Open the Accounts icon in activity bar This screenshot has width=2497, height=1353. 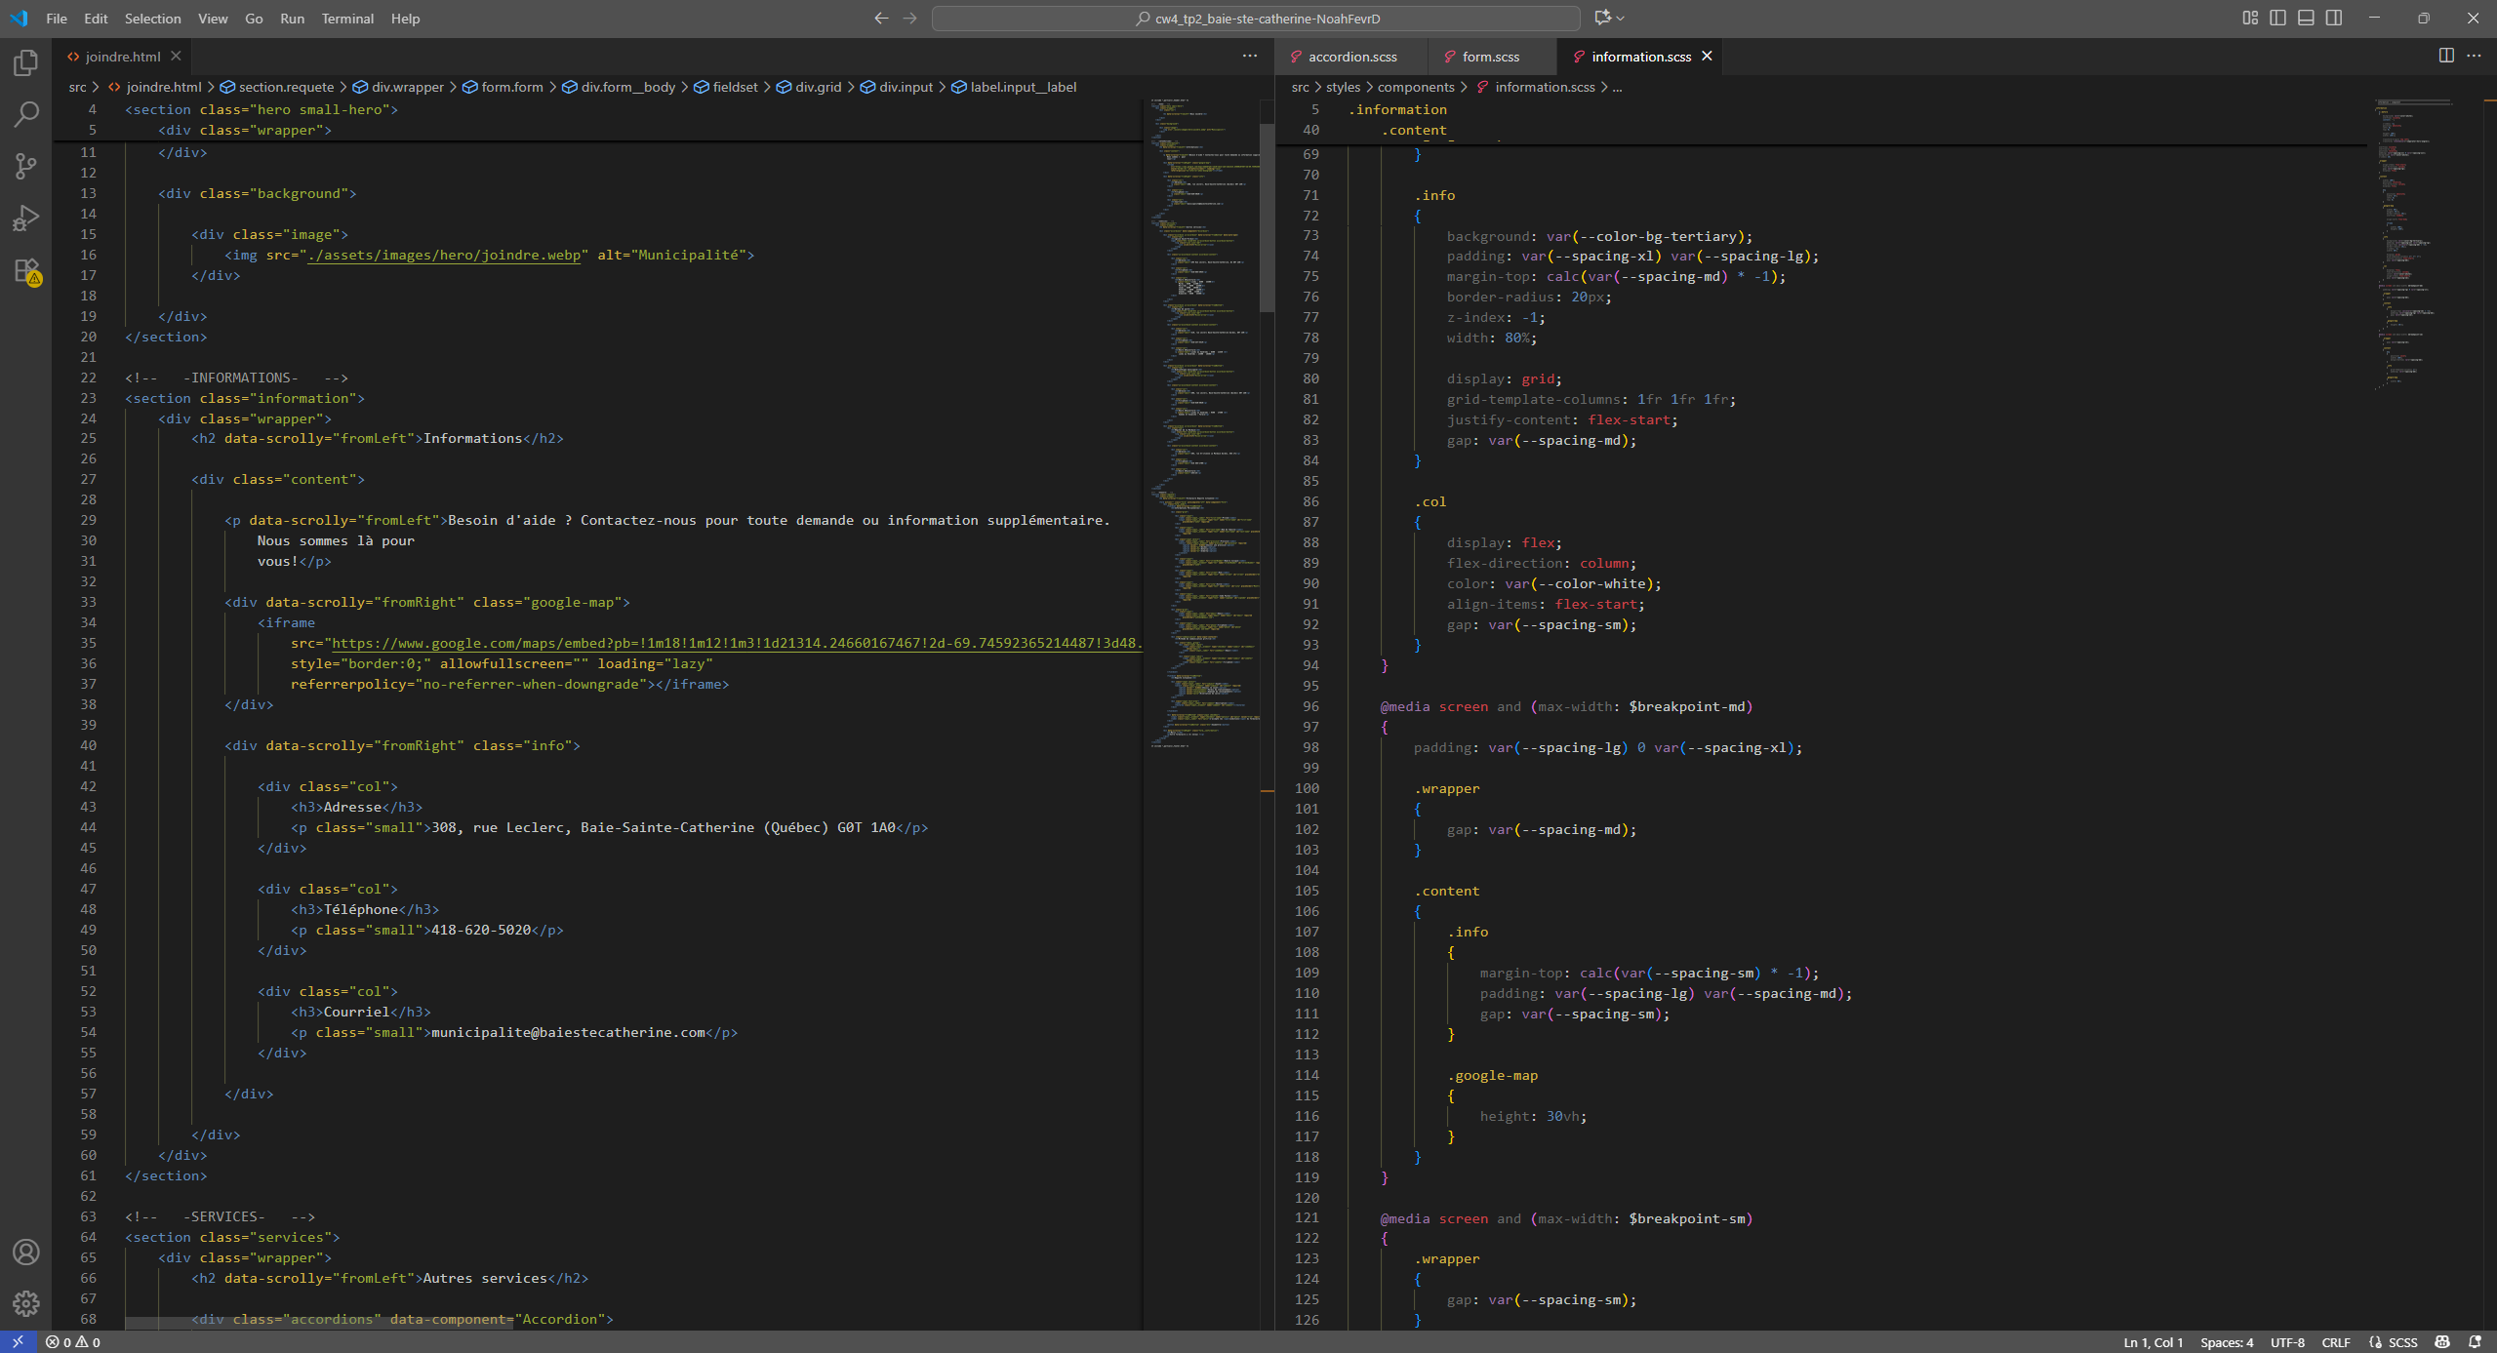tap(26, 1252)
